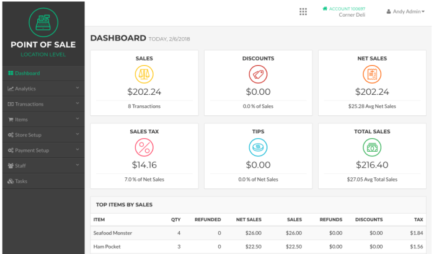The image size is (434, 254).
Task: Click the Dashboard grid icon in sidebar
Action: pos(11,73)
